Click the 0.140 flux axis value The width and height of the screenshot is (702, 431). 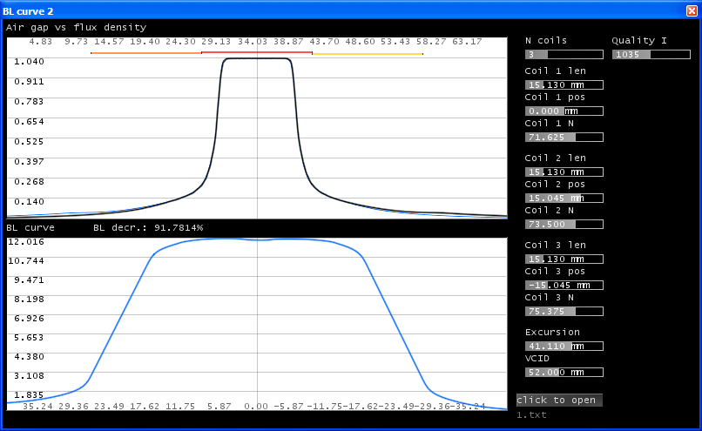click(29, 202)
